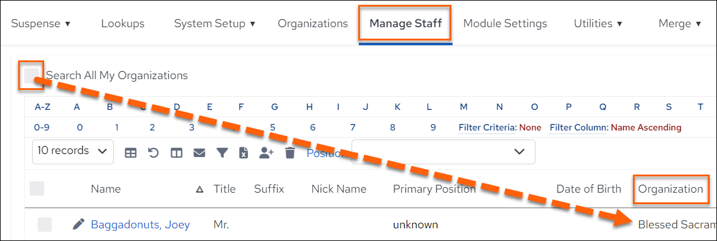717x241 pixels.
Task: Expand the Position dropdown list
Action: pyautogui.click(x=443, y=152)
